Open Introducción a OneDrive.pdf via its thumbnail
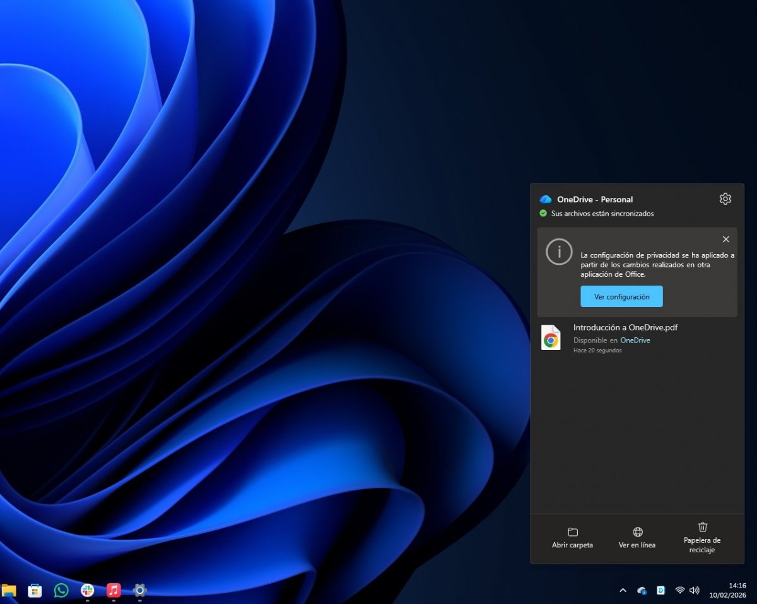757x604 pixels. tap(551, 338)
